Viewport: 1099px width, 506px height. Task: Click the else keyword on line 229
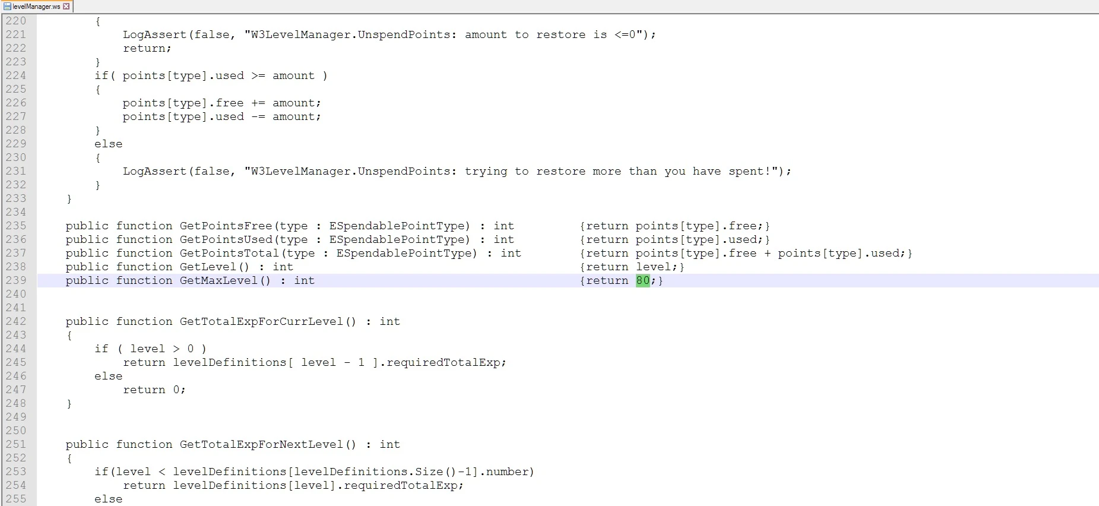click(x=108, y=144)
